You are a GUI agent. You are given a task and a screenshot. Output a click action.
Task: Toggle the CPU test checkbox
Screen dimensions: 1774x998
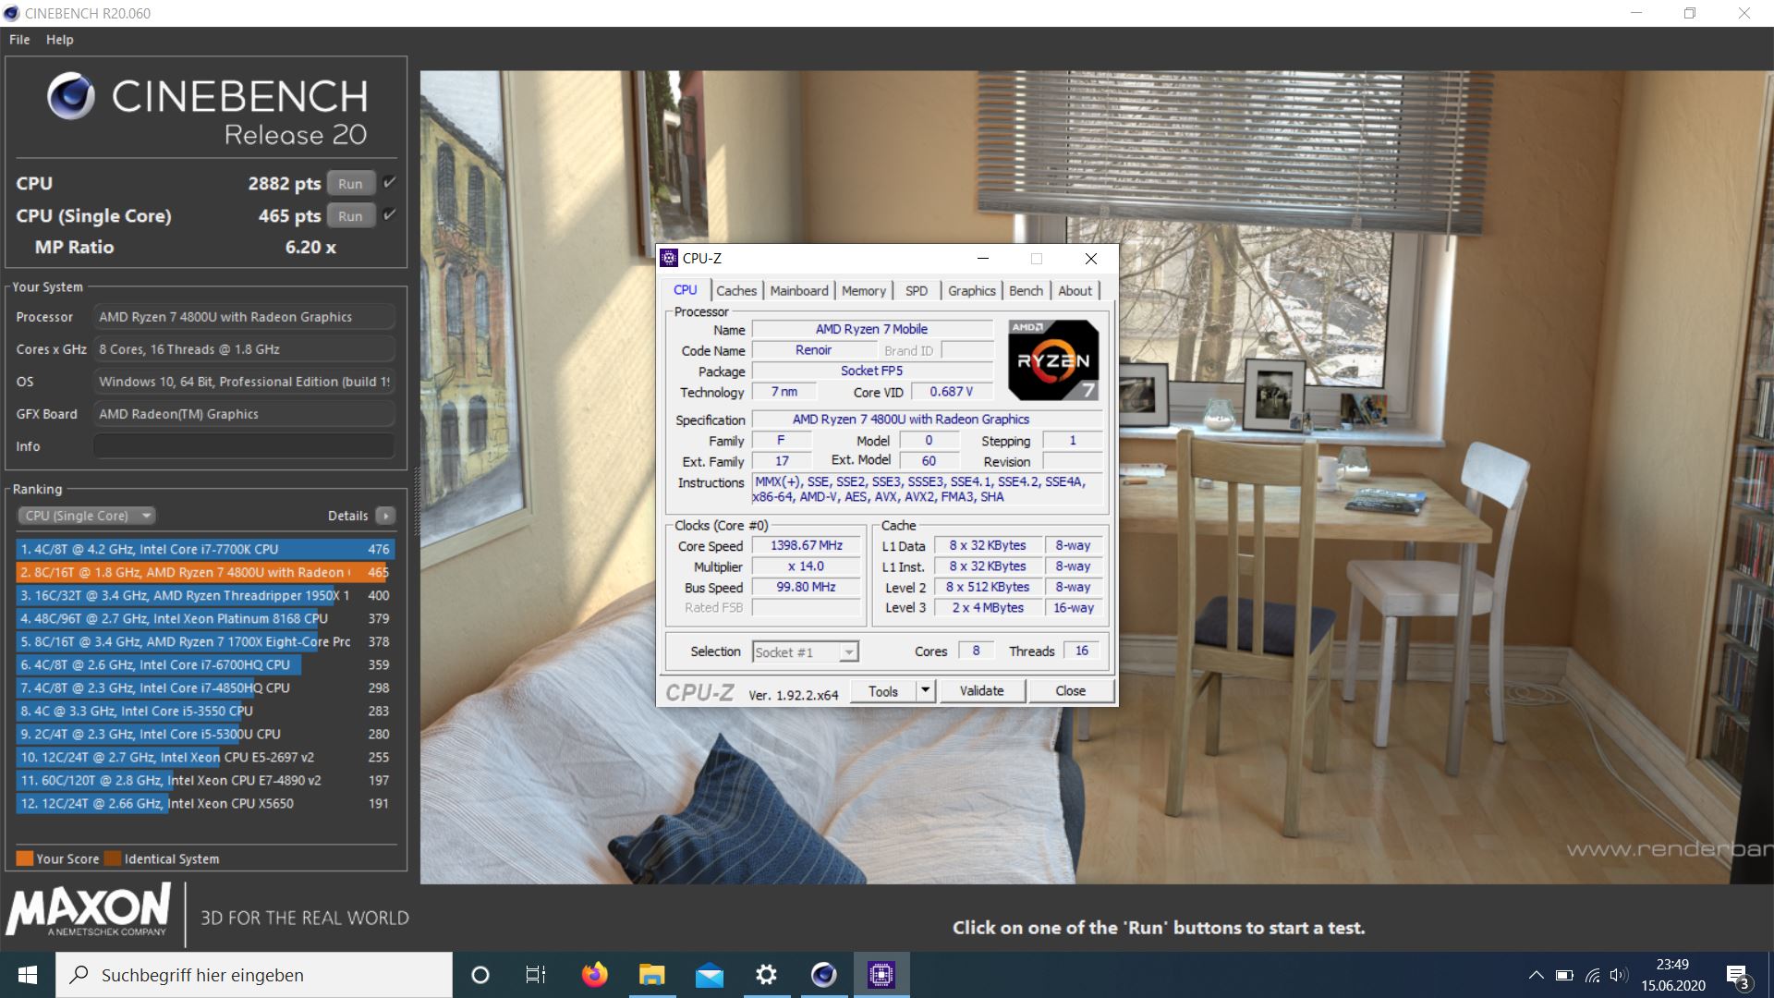[x=390, y=183]
